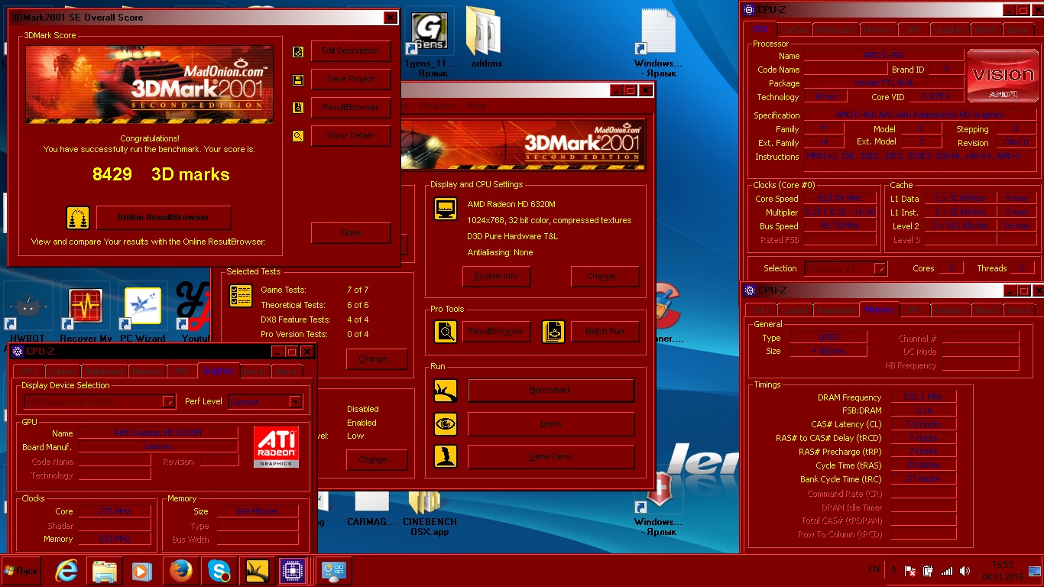Open the Recover My Files desktop shortcut
The width and height of the screenshot is (1044, 587).
coord(86,313)
